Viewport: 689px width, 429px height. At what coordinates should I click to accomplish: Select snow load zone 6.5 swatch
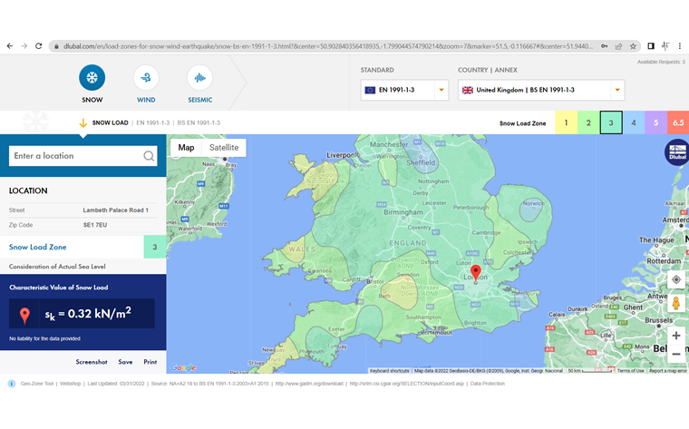(678, 122)
